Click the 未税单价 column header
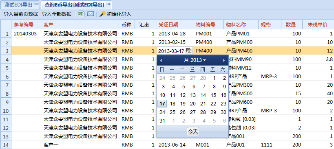334x149 pixels. [x=318, y=25]
